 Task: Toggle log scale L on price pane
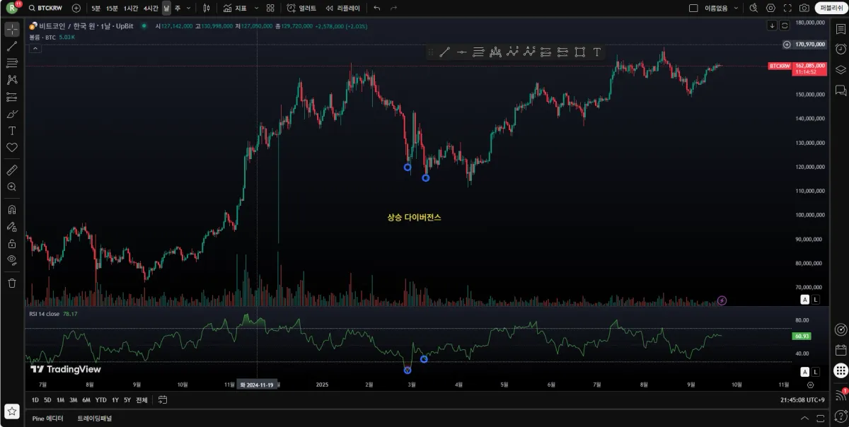[x=815, y=300]
